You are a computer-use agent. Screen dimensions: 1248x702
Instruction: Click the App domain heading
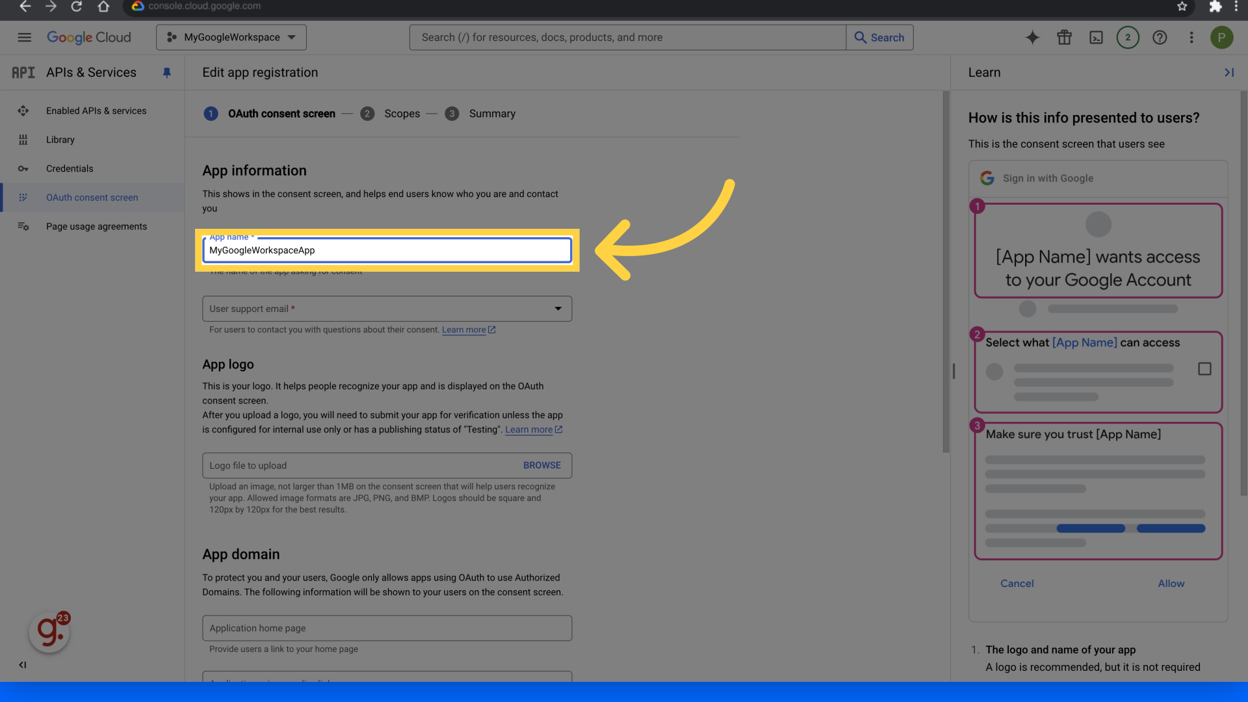click(241, 554)
